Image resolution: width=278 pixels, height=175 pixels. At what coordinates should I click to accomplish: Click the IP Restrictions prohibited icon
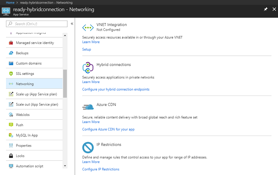point(88,148)
